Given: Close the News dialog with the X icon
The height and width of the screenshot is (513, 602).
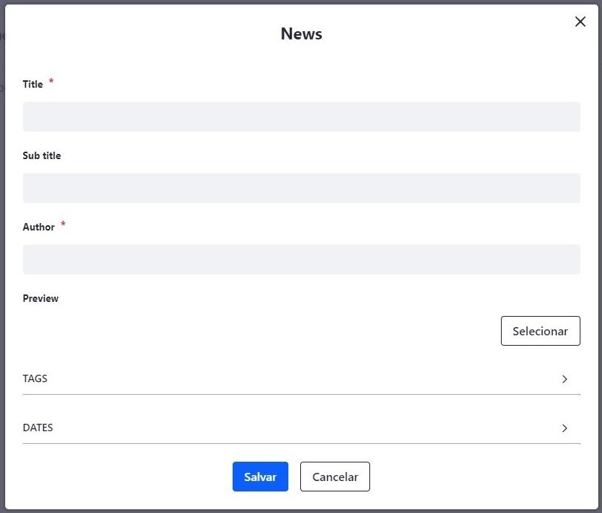Looking at the screenshot, I should click(580, 22).
